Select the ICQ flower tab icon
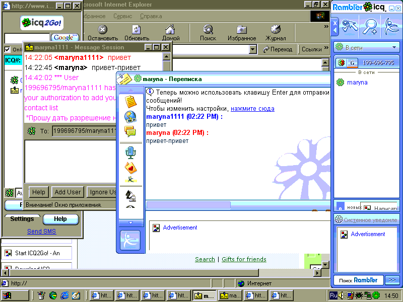Screen dimensions: 403x302 (342, 62)
